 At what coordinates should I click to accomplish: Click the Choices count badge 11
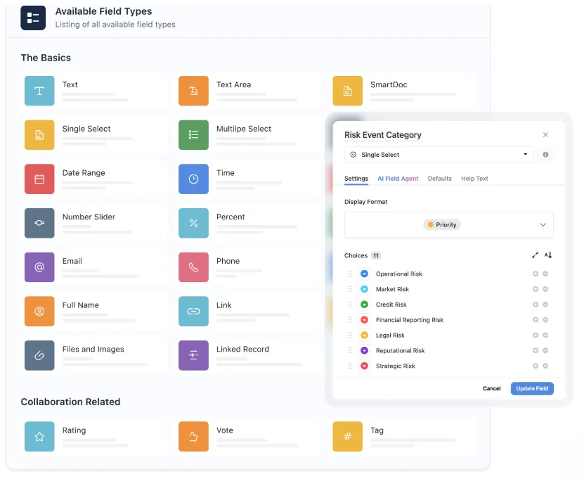376,255
